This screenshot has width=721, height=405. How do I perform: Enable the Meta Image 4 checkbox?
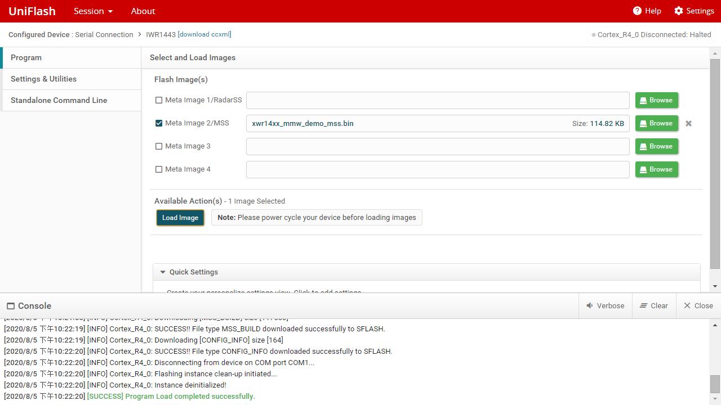[159, 169]
